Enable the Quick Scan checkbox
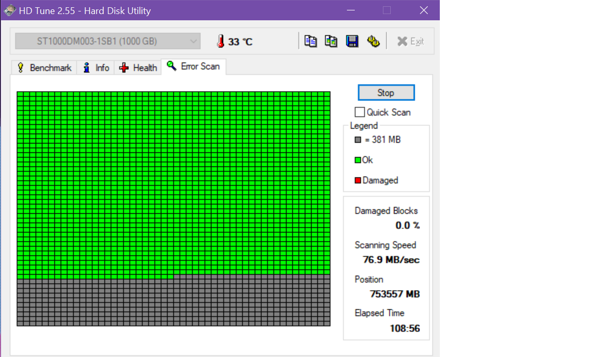The width and height of the screenshot is (601, 357). (359, 112)
